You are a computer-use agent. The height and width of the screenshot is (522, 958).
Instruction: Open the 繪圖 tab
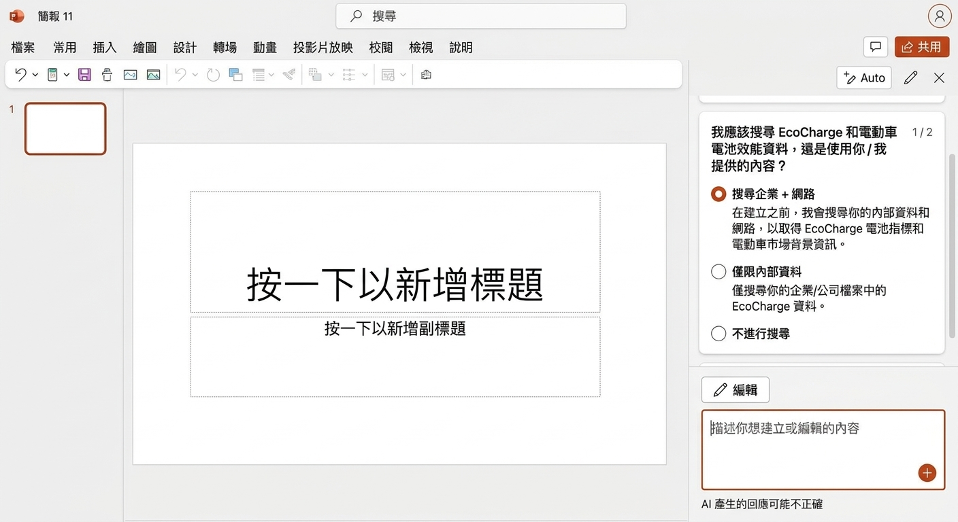(145, 48)
